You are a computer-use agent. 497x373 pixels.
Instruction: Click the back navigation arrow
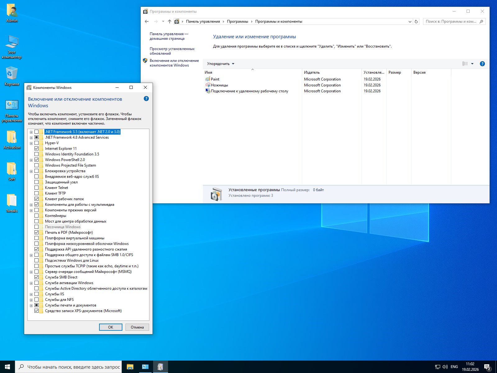click(x=147, y=21)
